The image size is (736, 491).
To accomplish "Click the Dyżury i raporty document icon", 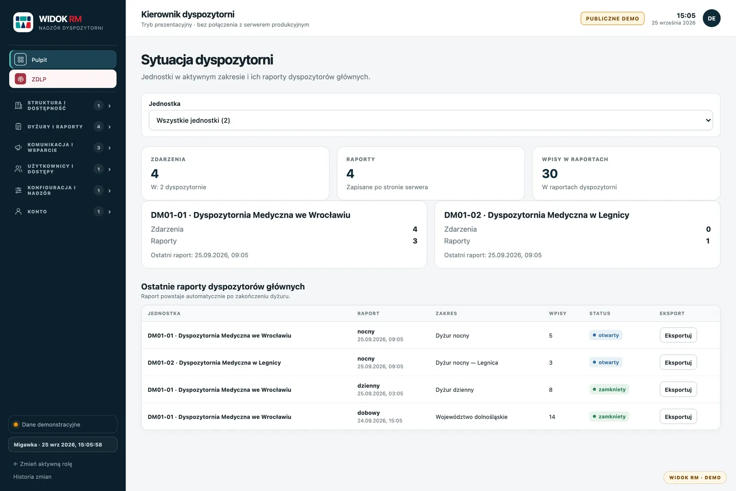I will click(18, 127).
